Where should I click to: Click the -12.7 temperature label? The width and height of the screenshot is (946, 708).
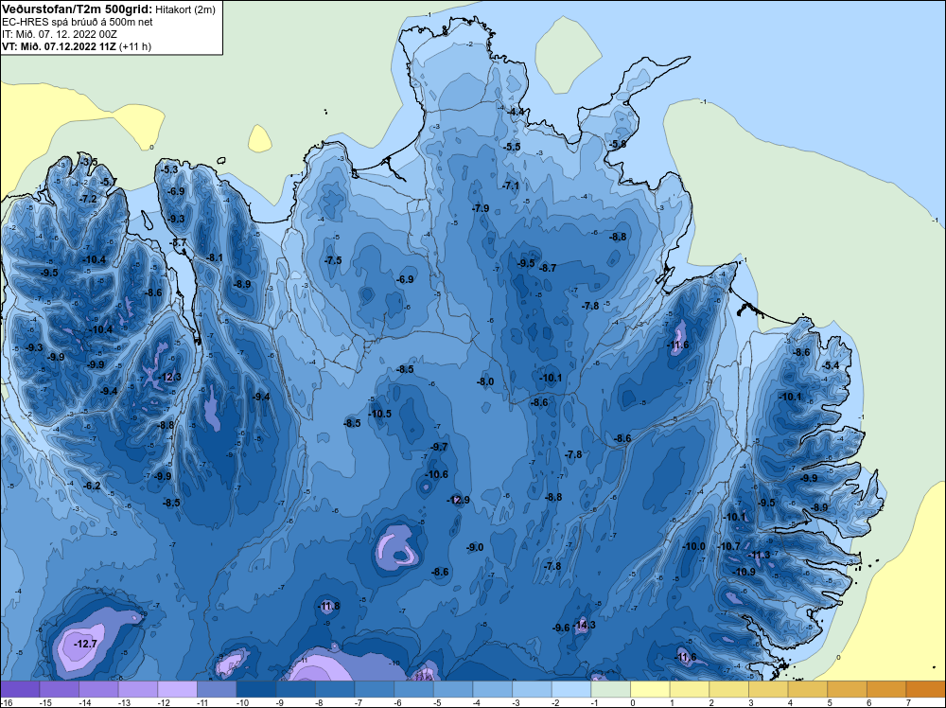pyautogui.click(x=86, y=645)
